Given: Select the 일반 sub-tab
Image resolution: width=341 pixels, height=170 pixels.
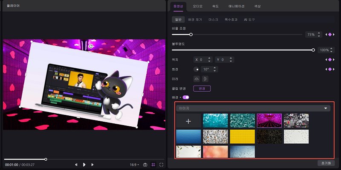Looking at the screenshot, I should (x=178, y=20).
